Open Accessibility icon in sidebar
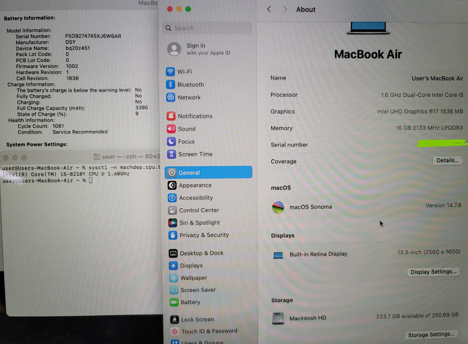This screenshot has height=344, width=468. tap(172, 198)
